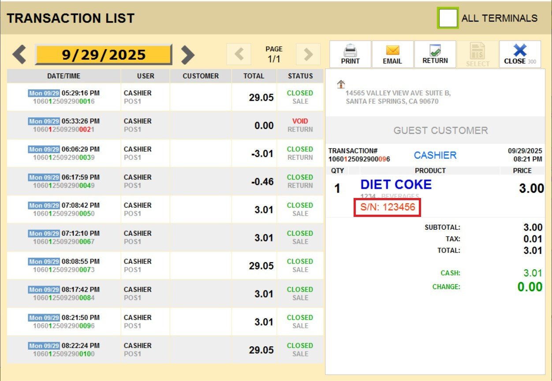Click the previous page arrow button

tap(239, 54)
